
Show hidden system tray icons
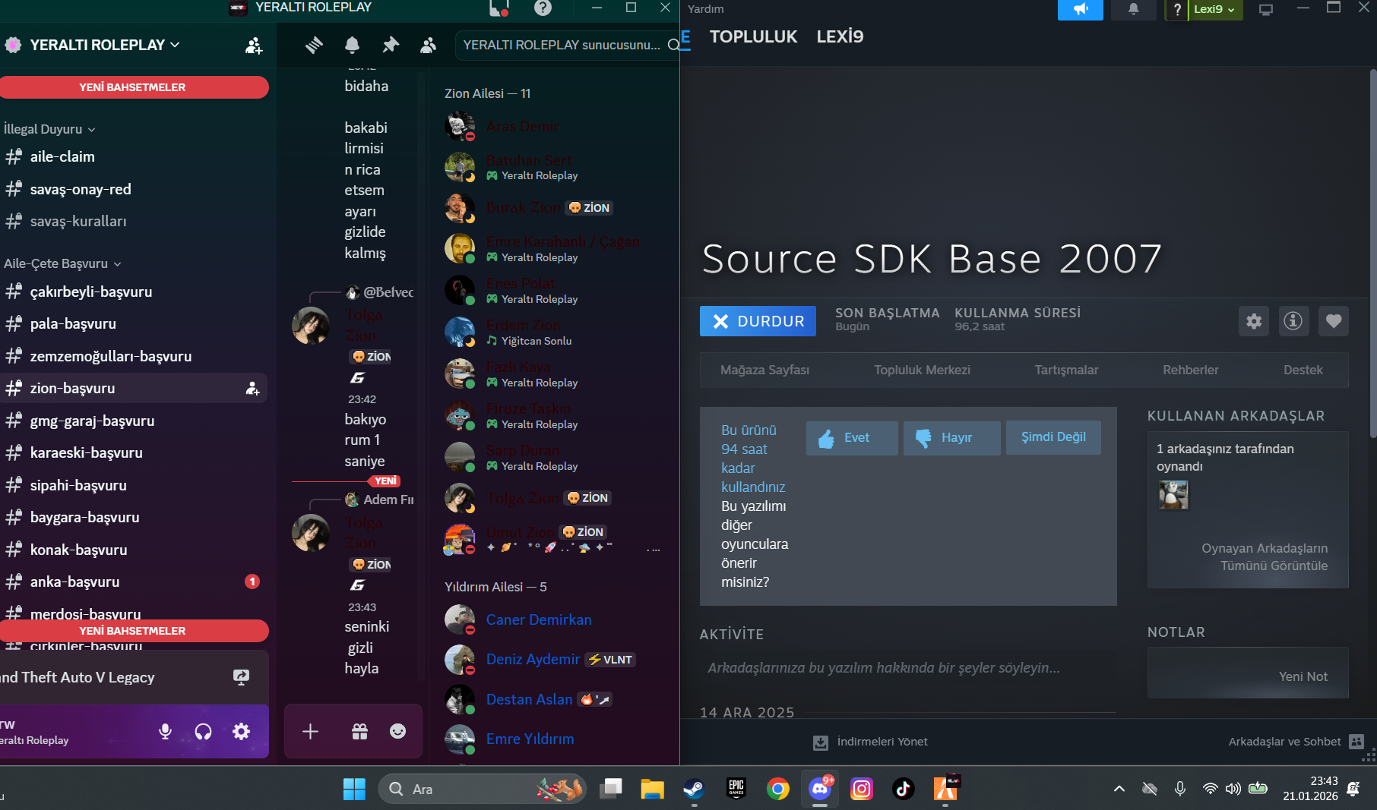tap(1119, 790)
